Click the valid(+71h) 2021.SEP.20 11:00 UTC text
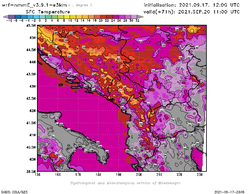Viewport: 251px width, 194px height. 192,12
